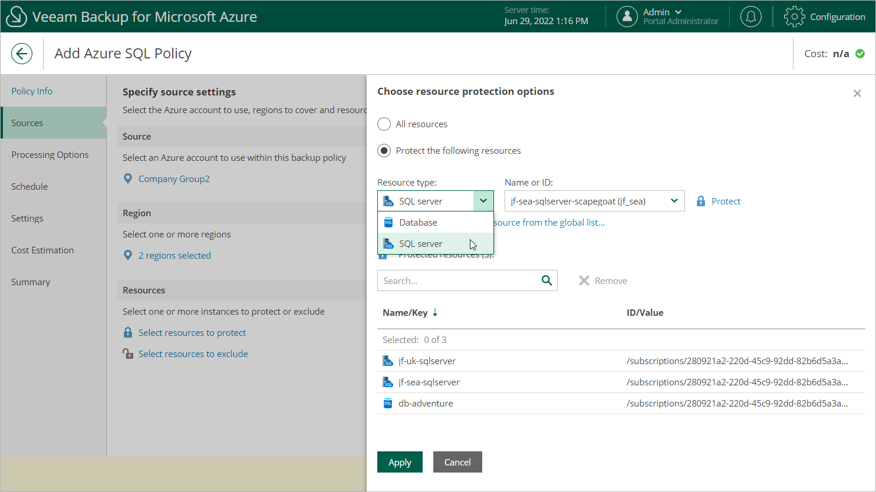
Task: Click the Search input field
Action: pos(457,281)
